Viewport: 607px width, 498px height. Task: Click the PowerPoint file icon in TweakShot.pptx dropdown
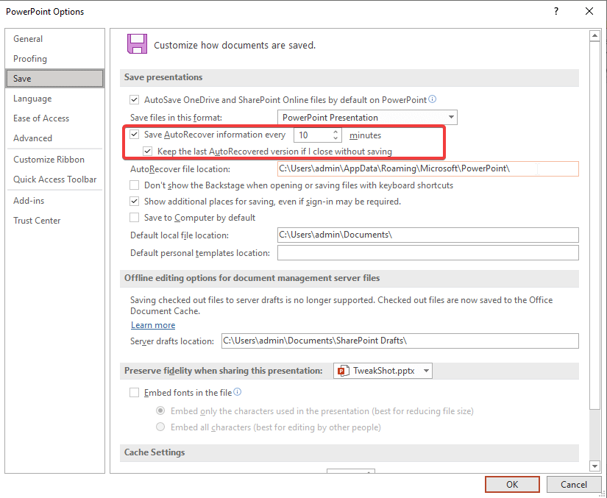click(343, 371)
